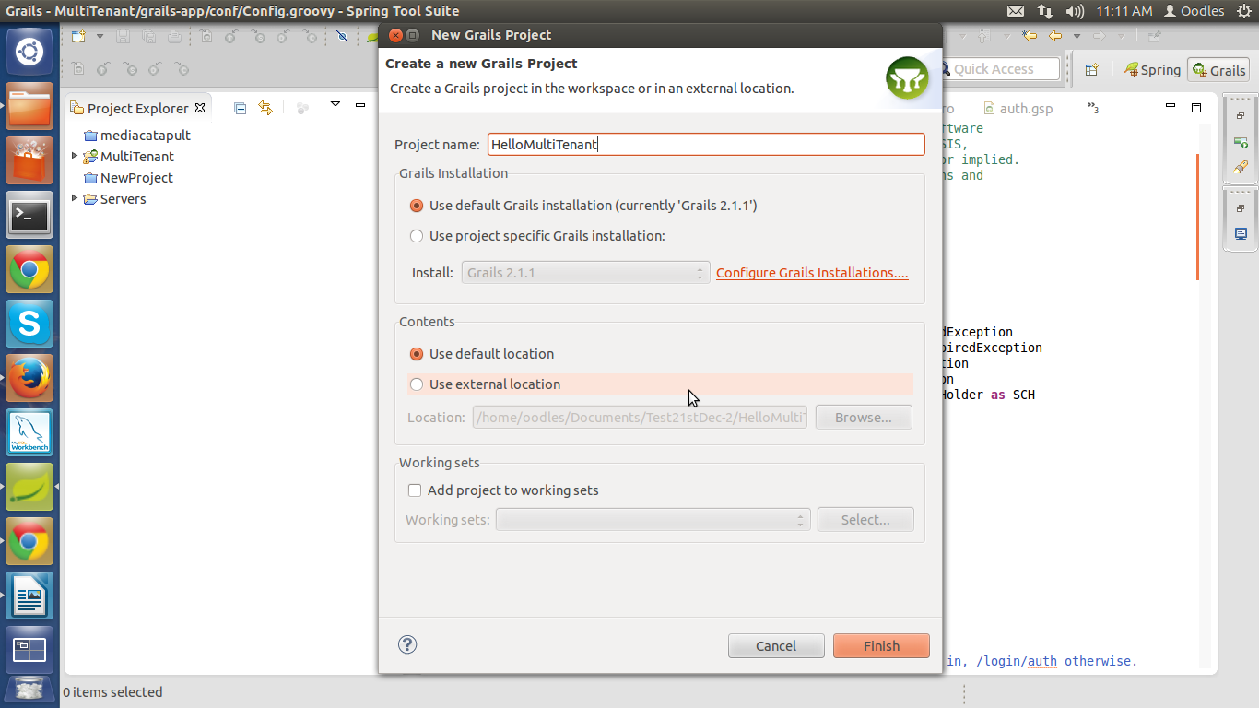Image resolution: width=1259 pixels, height=708 pixels.
Task: Open LibreOffice Writer from launcher
Action: coord(29,596)
